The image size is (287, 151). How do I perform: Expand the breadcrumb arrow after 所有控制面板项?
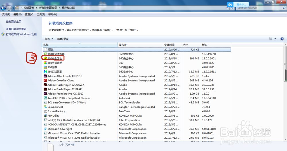(x=59, y=8)
